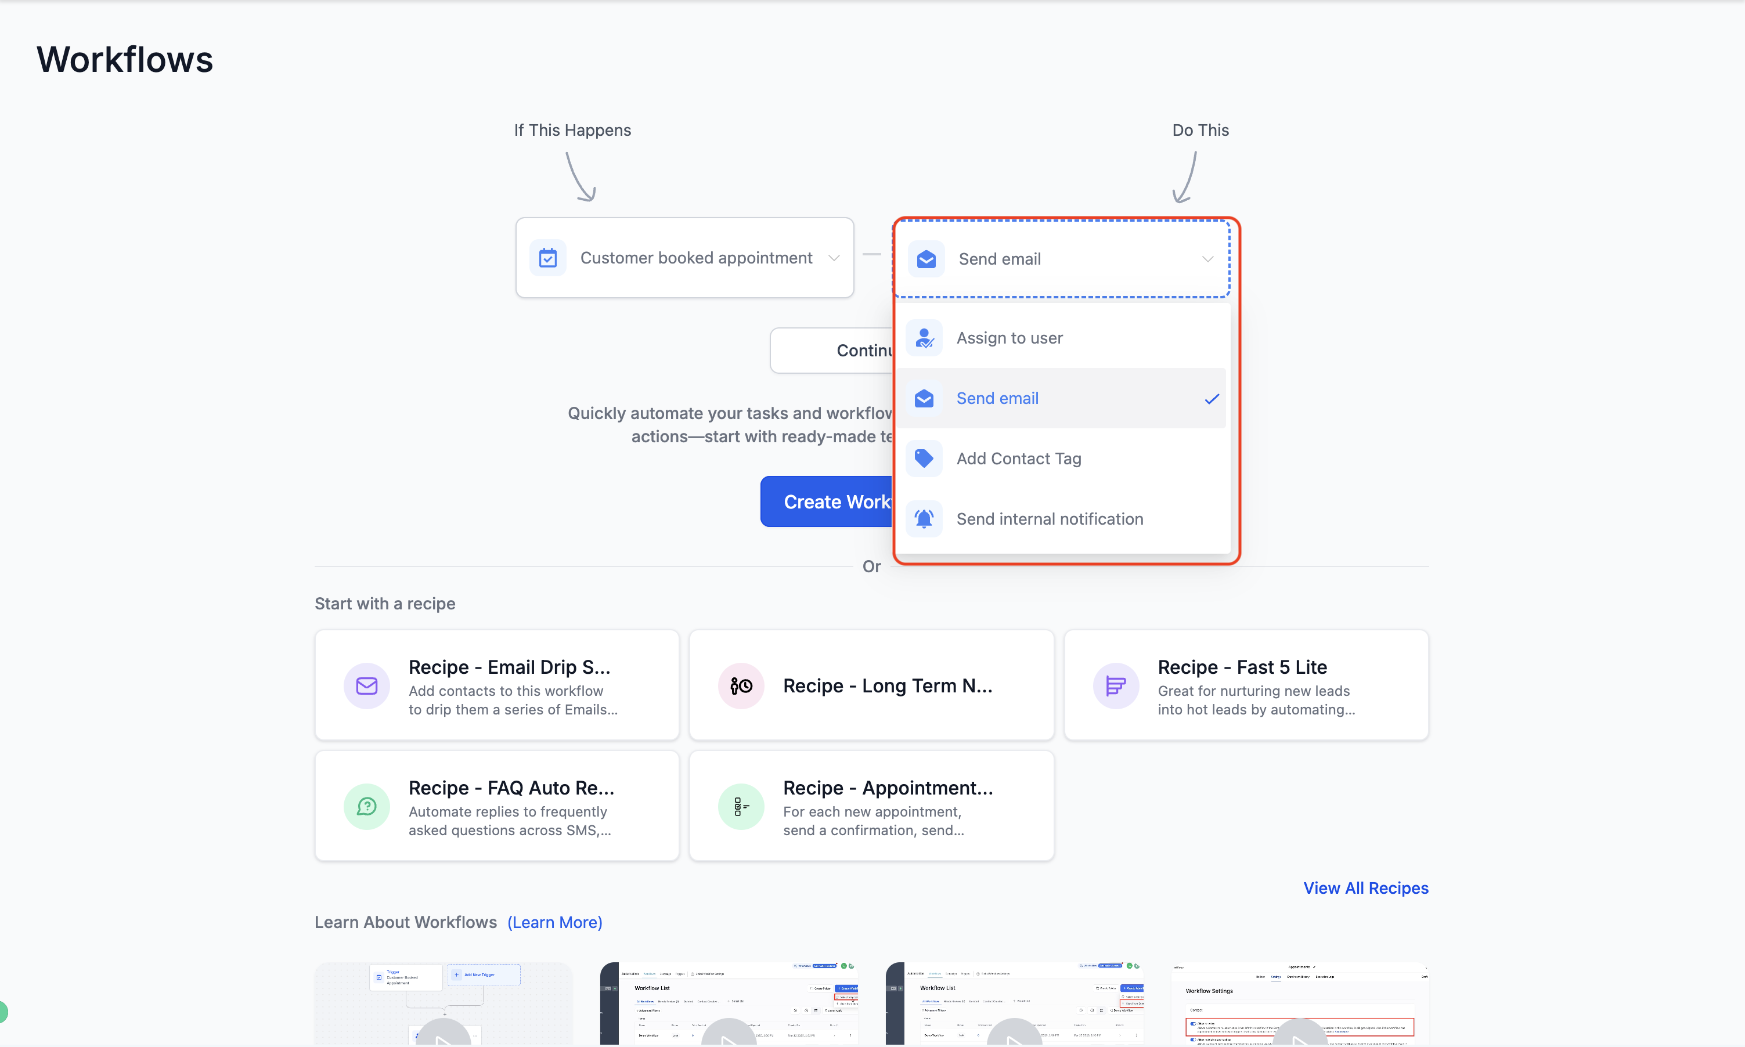Viewport: 1745px width, 1047px height.
Task: Click the Fast 5 Lite recipe icon
Action: pos(1116,686)
